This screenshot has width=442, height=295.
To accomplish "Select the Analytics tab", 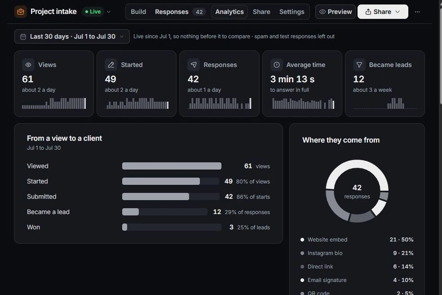I will 230,12.
